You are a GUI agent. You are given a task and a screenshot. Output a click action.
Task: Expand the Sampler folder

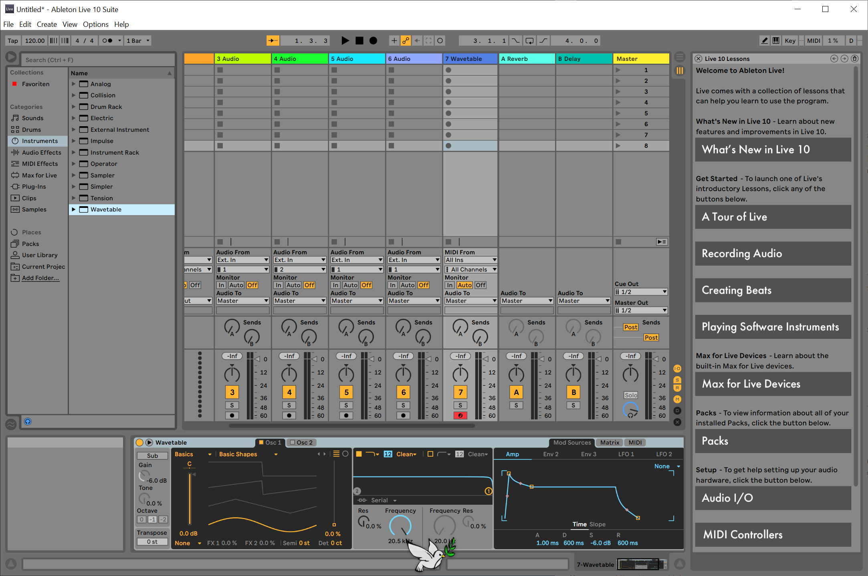coord(74,175)
